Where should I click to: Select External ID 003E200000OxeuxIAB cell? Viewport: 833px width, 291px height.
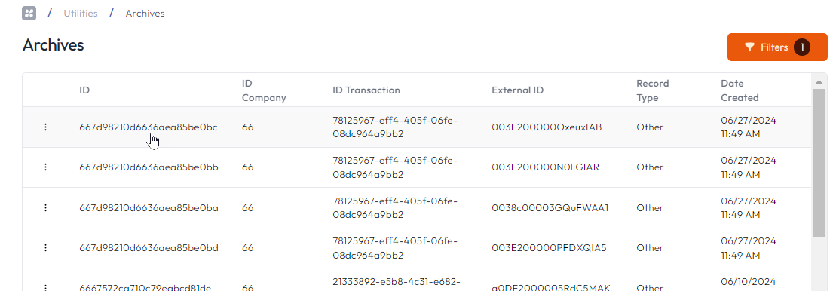pos(547,127)
